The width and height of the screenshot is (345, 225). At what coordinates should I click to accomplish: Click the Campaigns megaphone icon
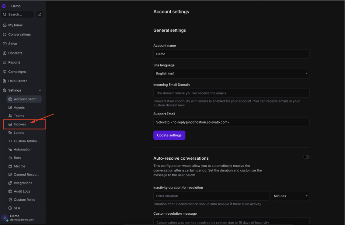point(5,72)
